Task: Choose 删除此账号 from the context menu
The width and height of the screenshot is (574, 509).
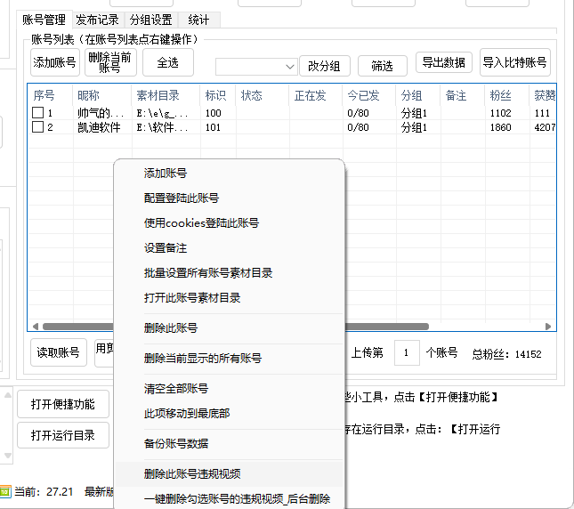Action: coord(230,327)
